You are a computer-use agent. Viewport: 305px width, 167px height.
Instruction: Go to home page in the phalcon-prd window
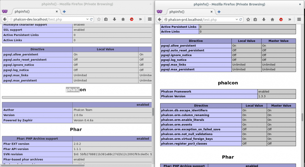[x=272, y=19]
